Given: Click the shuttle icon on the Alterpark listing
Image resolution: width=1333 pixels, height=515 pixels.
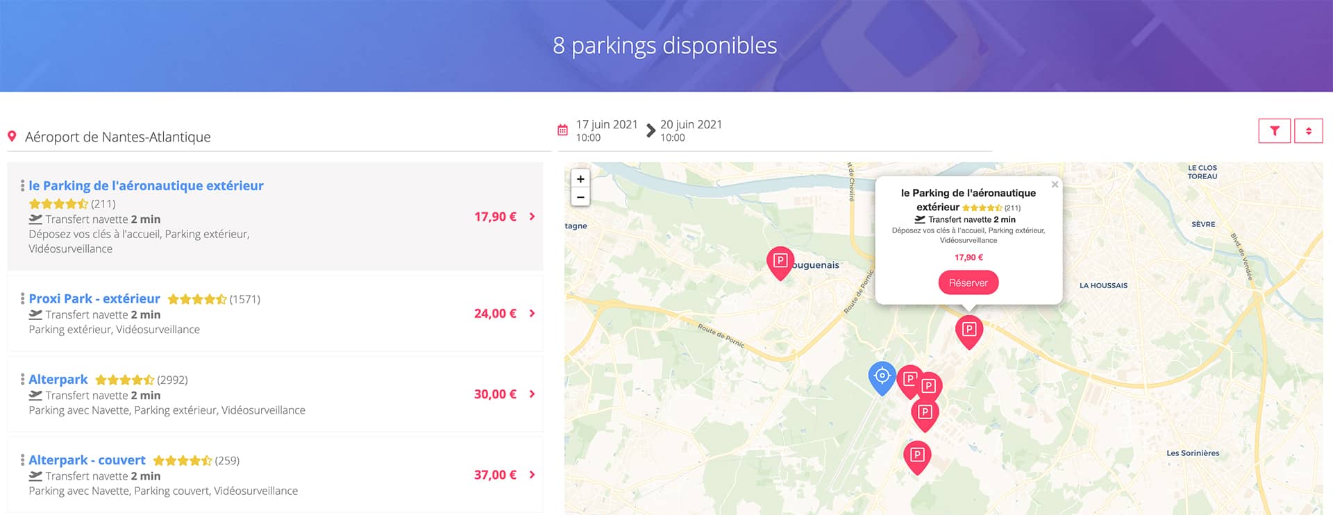Looking at the screenshot, I should pyautogui.click(x=35, y=395).
